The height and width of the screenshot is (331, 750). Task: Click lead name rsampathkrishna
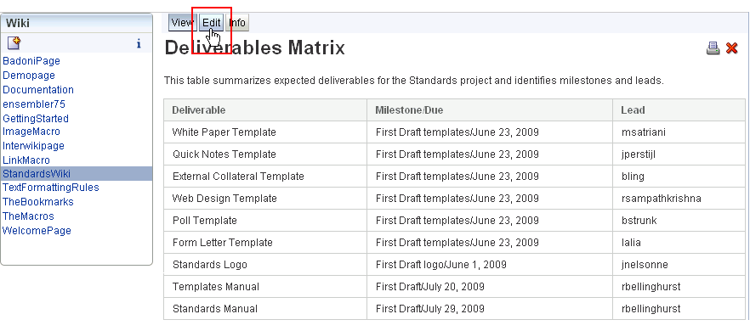[661, 199]
